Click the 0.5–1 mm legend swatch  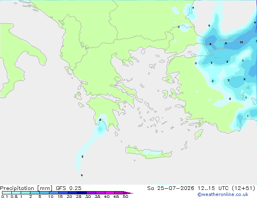click(16, 193)
